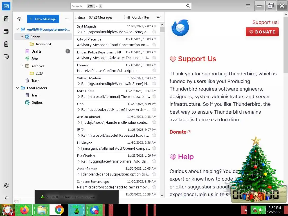Open the Chat space

coord(6,57)
